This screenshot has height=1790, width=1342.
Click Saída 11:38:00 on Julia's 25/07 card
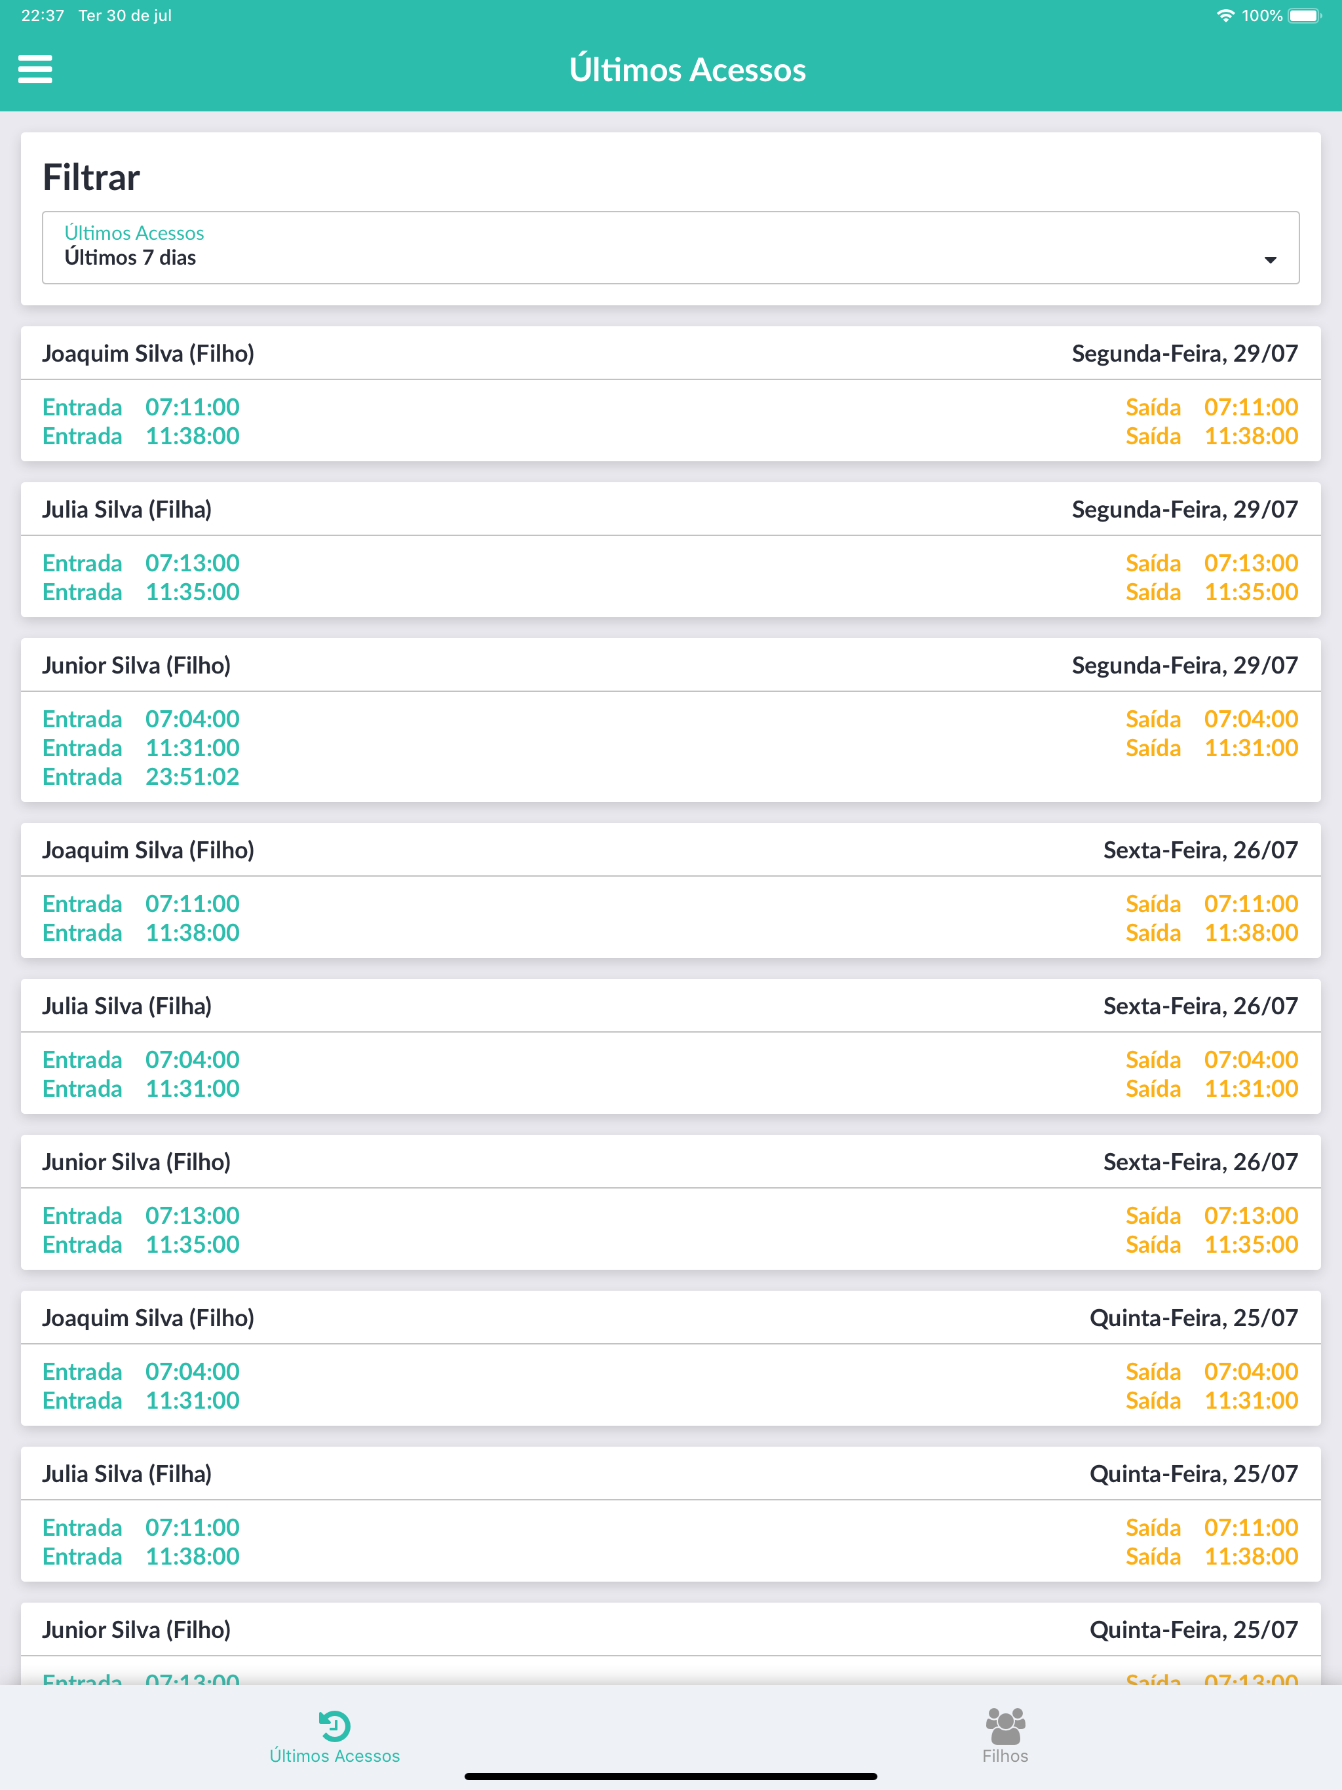click(1212, 1556)
